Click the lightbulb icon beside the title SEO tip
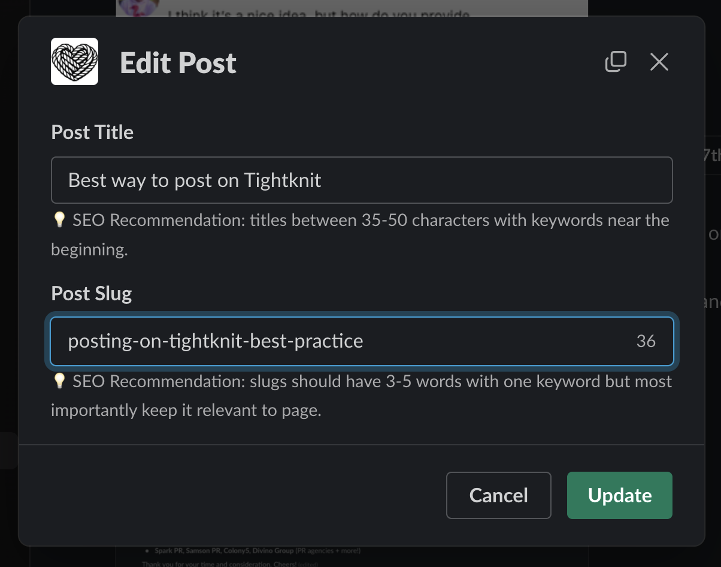 pyautogui.click(x=59, y=219)
